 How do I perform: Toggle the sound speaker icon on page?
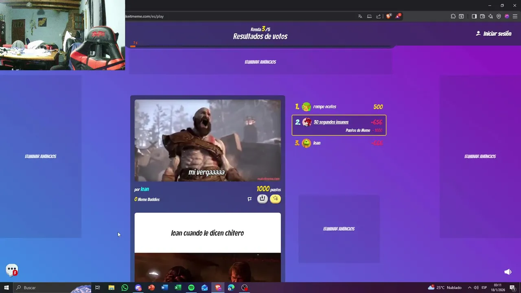[x=508, y=272]
